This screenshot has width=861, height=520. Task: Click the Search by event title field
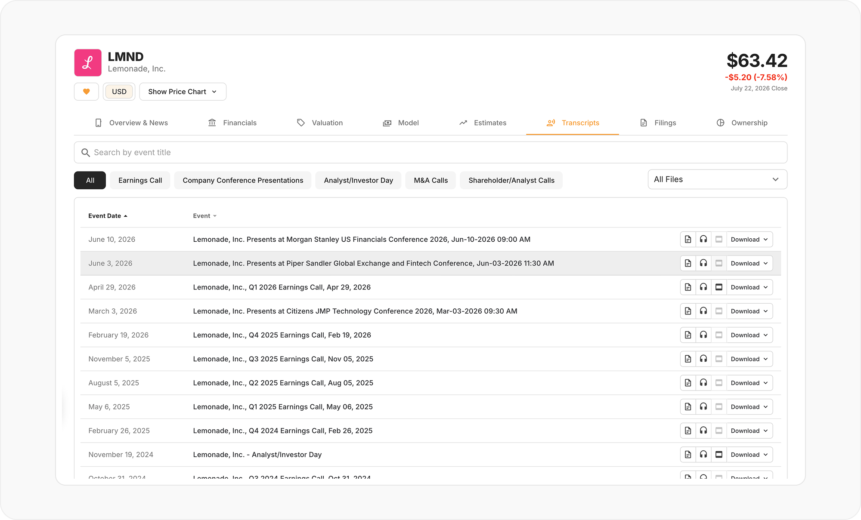click(x=430, y=153)
